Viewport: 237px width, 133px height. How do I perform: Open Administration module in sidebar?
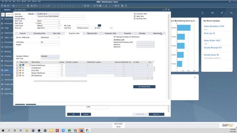(x=7, y=19)
